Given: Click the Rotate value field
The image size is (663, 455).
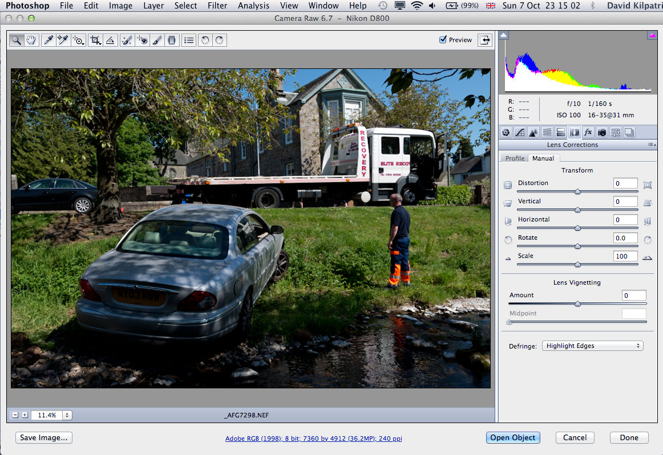Looking at the screenshot, I should 625,238.
